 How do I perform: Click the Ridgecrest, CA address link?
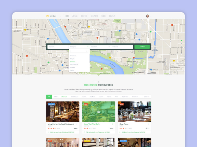coord(98,132)
